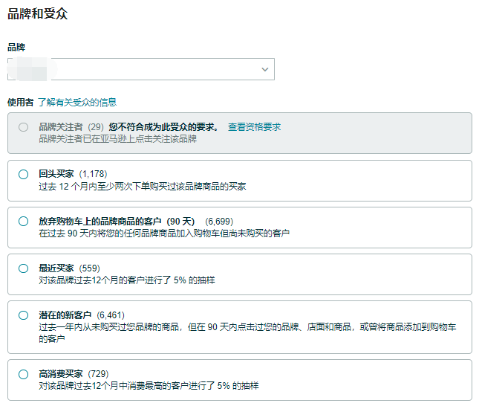The image size is (479, 406).
Task: Click the 回头买家 description about 12-month repeat orders
Action: [x=142, y=187]
